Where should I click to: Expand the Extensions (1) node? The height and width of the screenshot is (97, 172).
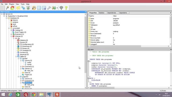[11, 34]
